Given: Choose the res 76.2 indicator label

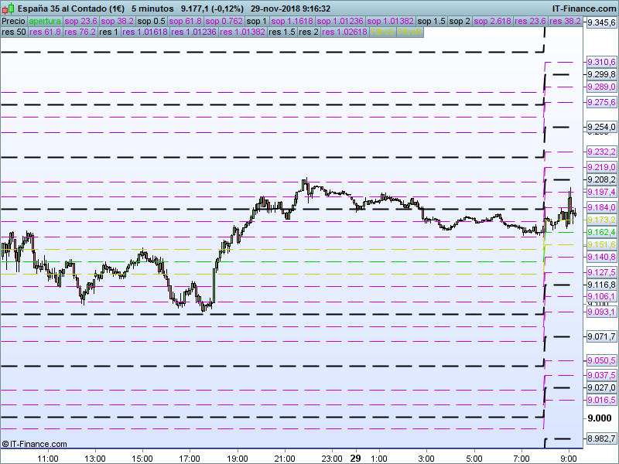Looking at the screenshot, I should pos(80,32).
